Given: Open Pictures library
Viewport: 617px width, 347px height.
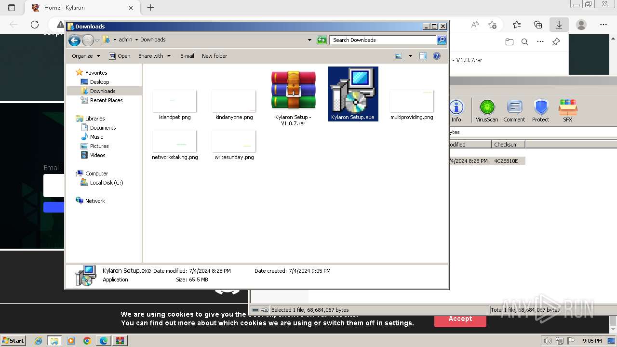Looking at the screenshot, I should coord(99,146).
